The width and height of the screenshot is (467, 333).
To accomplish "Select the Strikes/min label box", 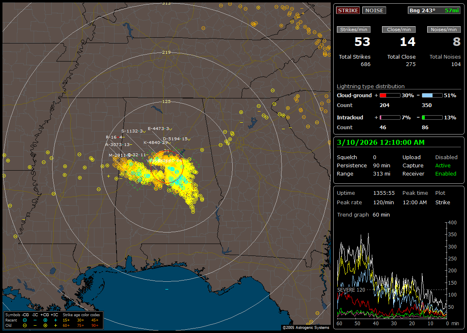I will [354, 30].
